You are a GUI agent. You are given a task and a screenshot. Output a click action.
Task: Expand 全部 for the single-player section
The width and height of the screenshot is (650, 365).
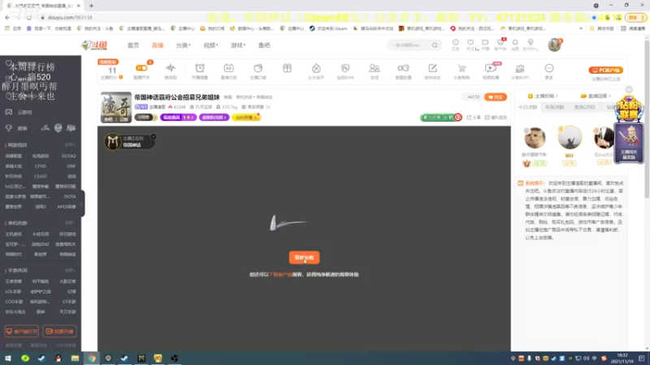tap(70, 223)
